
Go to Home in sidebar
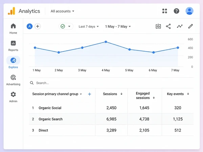click(13, 29)
